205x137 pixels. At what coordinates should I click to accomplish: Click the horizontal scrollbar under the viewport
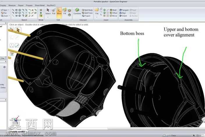click(x=156, y=129)
